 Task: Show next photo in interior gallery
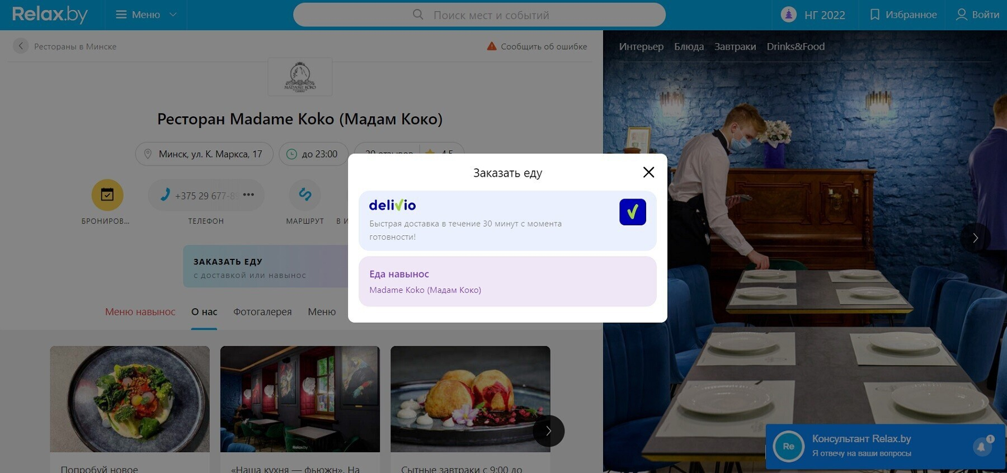coord(975,238)
